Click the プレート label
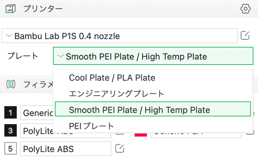 click(x=23, y=56)
